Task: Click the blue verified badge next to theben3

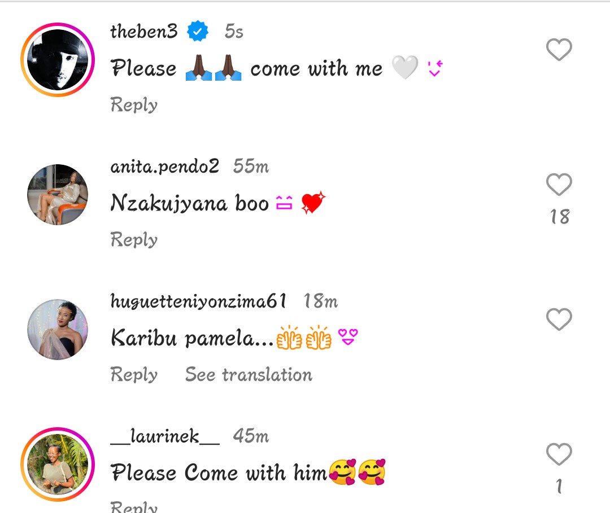Action: [x=198, y=32]
